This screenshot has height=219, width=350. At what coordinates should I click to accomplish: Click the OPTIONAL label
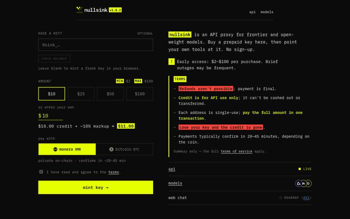point(145,34)
